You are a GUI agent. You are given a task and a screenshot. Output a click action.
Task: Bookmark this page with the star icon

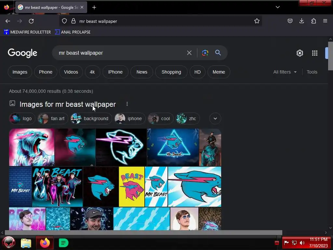coord(257,21)
